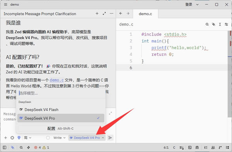232x152 pixels.
Task: Toggle left dock panel in status bar
Action: (4, 147)
